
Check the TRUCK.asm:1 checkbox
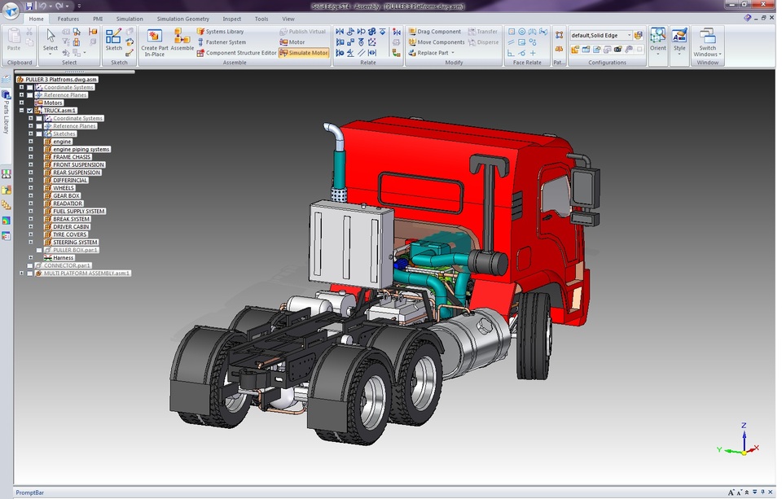pos(30,111)
